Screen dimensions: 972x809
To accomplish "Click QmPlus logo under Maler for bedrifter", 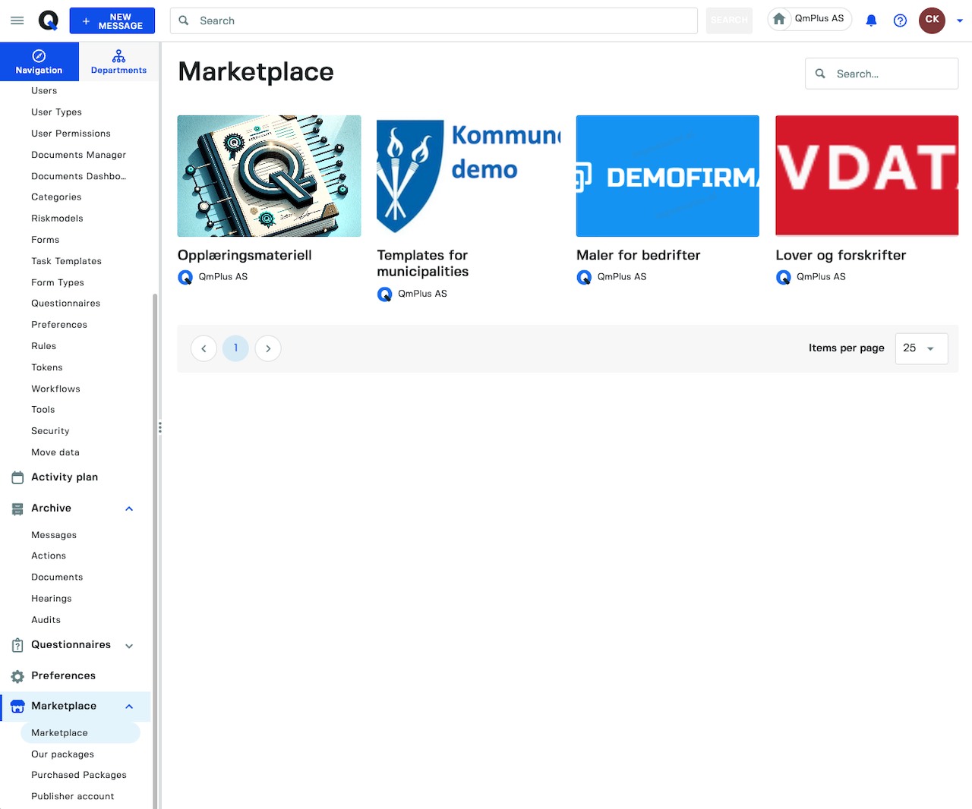I will pos(584,277).
